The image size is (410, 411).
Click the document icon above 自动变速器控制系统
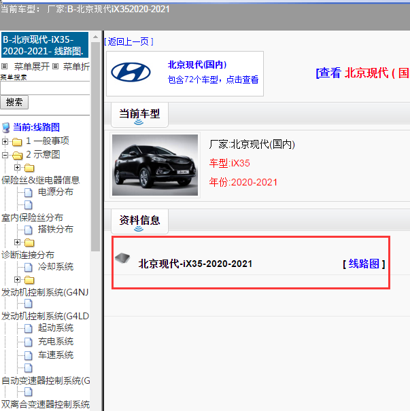(29, 368)
